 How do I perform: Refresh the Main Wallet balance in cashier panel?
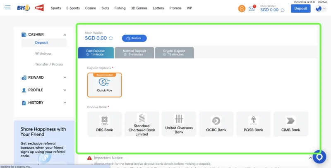click(x=111, y=38)
